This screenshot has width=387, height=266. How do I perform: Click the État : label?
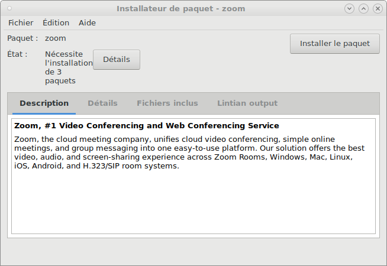pos(17,54)
